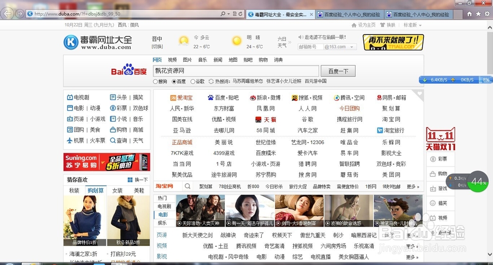Click the hot-search refresh icon near 热搜词
Screen dimensions: 493x265
211,81
